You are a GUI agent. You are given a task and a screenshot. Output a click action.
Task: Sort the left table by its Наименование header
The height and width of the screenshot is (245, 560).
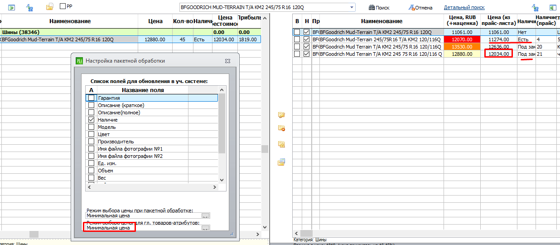[70, 21]
